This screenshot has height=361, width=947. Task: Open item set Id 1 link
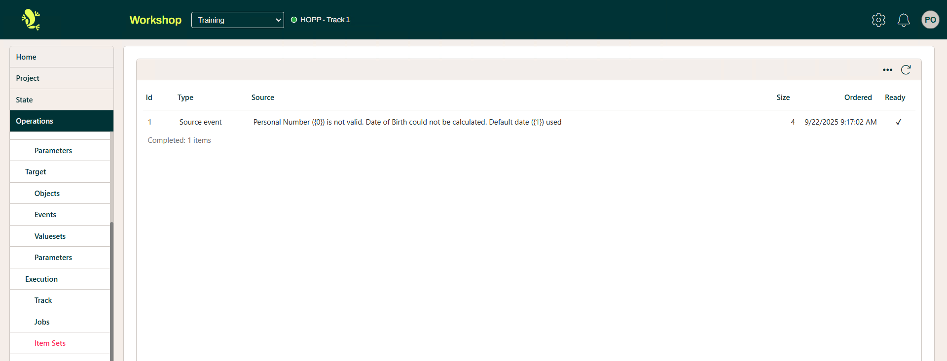pos(150,122)
